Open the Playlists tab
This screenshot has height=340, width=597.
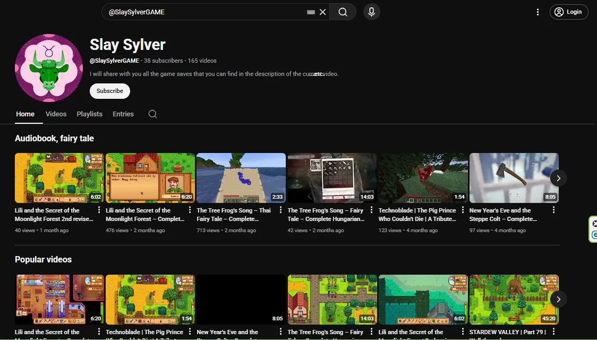coord(89,114)
